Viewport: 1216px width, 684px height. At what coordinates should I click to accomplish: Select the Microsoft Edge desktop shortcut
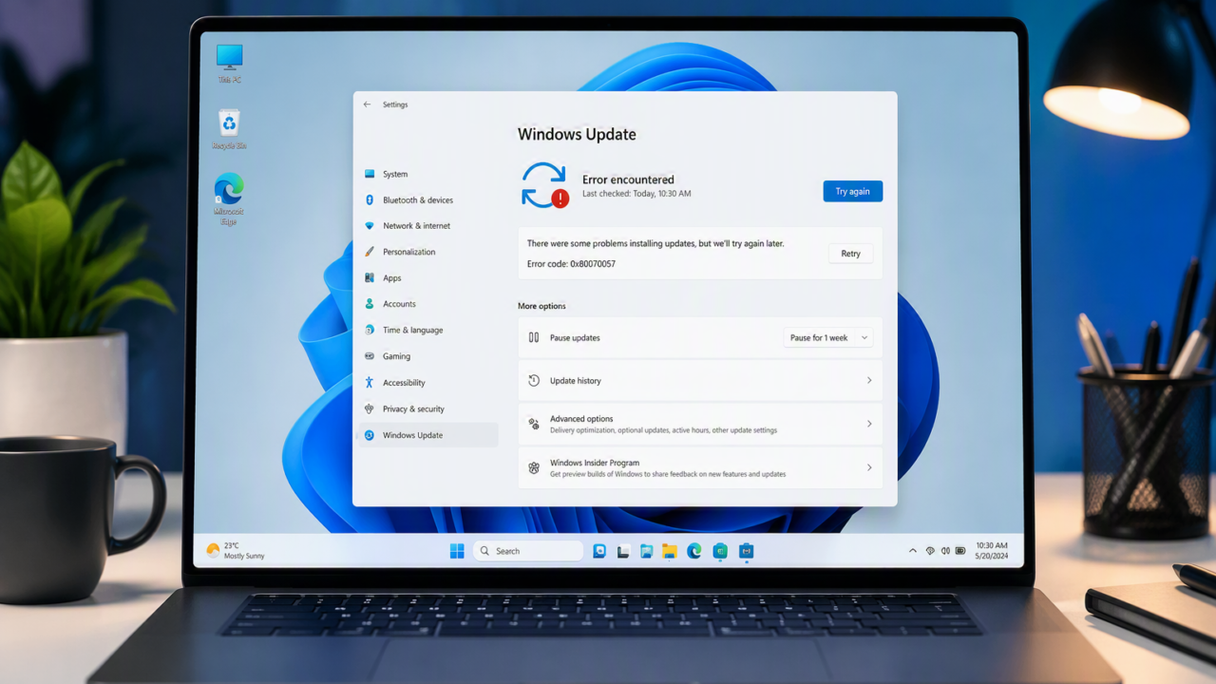229,199
